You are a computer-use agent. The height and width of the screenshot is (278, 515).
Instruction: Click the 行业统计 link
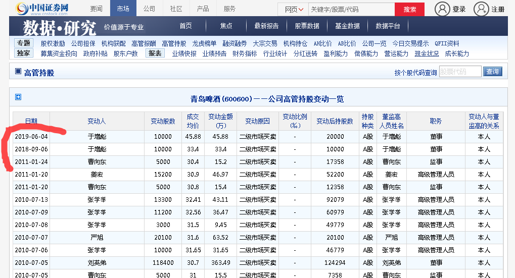[x=275, y=54]
